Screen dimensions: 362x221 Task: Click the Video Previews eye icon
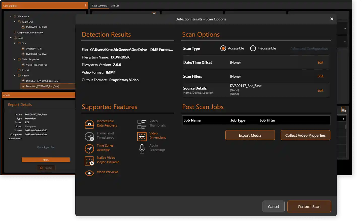tap(89, 173)
